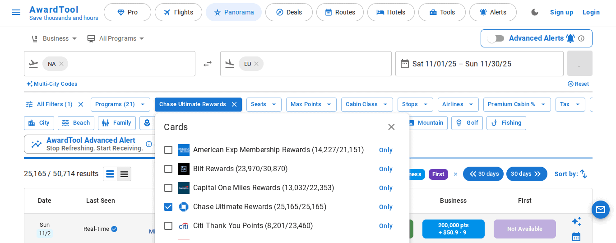Select the 200,000 pts business fare
The height and width of the screenshot is (243, 616).
tap(454, 229)
